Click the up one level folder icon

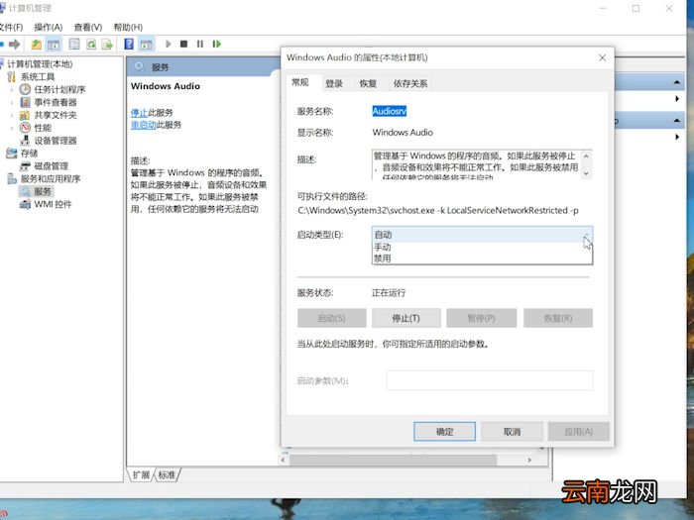[x=37, y=45]
